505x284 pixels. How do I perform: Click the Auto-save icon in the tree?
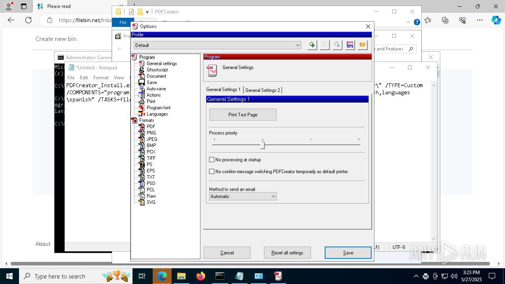point(142,89)
